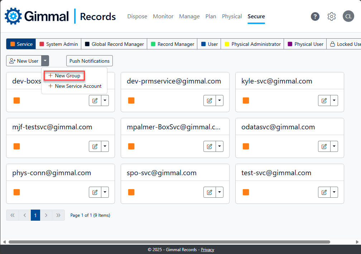Click edit icon for spo-svc@gimmal.com
This screenshot has height=254, width=361.
[210, 192]
